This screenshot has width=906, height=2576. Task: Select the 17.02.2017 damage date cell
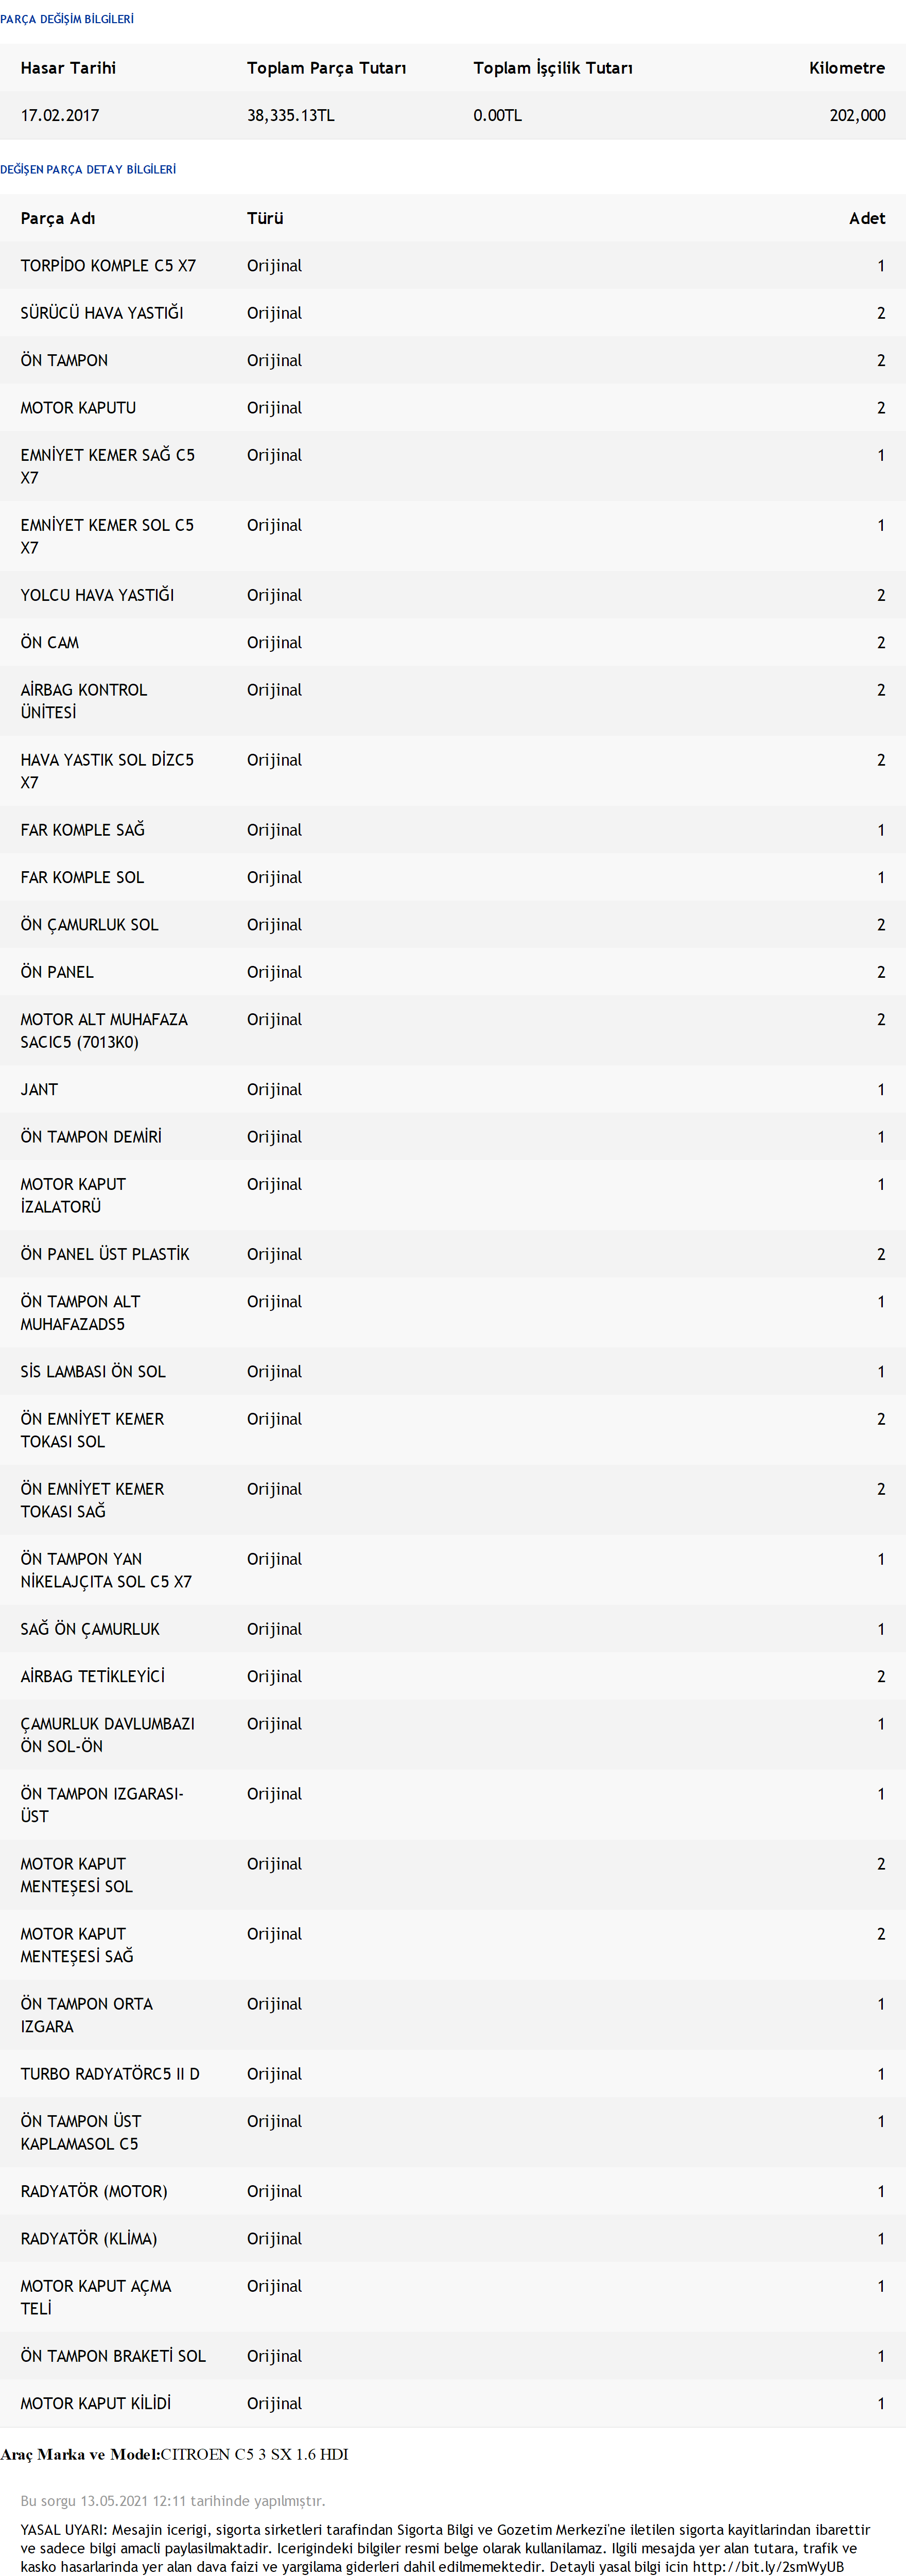[60, 115]
